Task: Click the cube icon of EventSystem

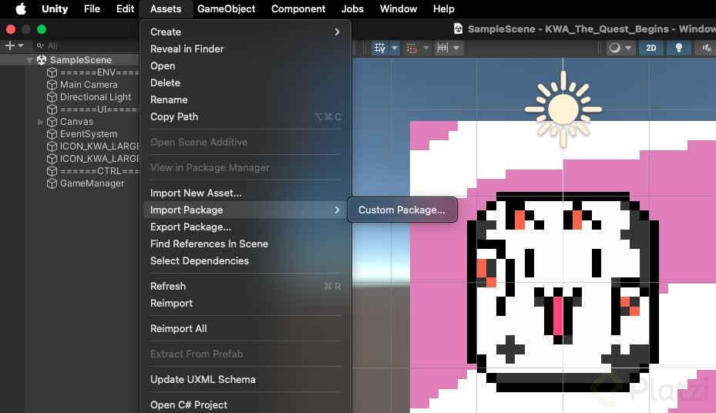Action: [52, 134]
